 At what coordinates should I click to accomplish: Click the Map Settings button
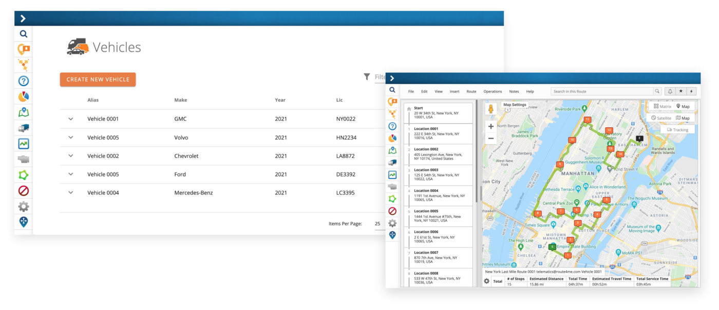coord(515,105)
